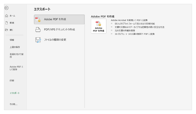Click the back arrow to leave the backstage view
Viewport: 196px width, 114px height.
7,8
